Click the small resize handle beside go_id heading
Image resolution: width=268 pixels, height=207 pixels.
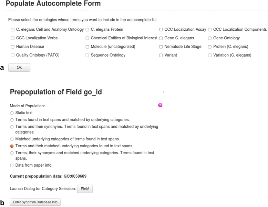[x=163, y=92]
